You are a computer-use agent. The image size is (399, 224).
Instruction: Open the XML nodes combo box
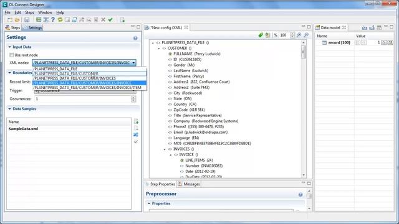click(84, 63)
